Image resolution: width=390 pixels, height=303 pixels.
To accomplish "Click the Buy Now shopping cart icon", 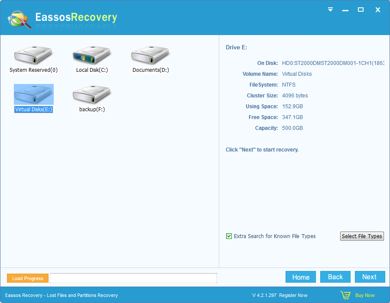I will pos(345,295).
